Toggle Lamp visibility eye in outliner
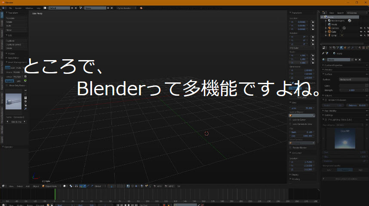This screenshot has width=369, height=206. pyautogui.click(x=361, y=36)
